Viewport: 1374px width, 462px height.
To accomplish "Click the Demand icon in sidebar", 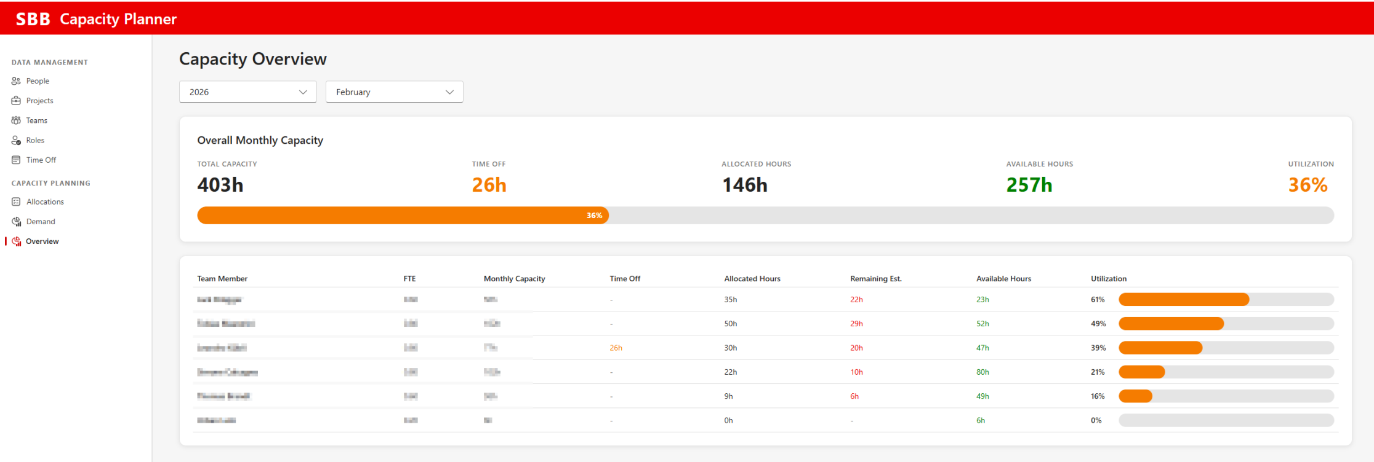I will click(x=16, y=222).
